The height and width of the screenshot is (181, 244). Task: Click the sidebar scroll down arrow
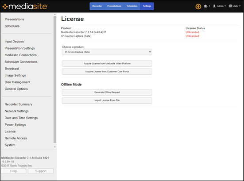pos(55,147)
